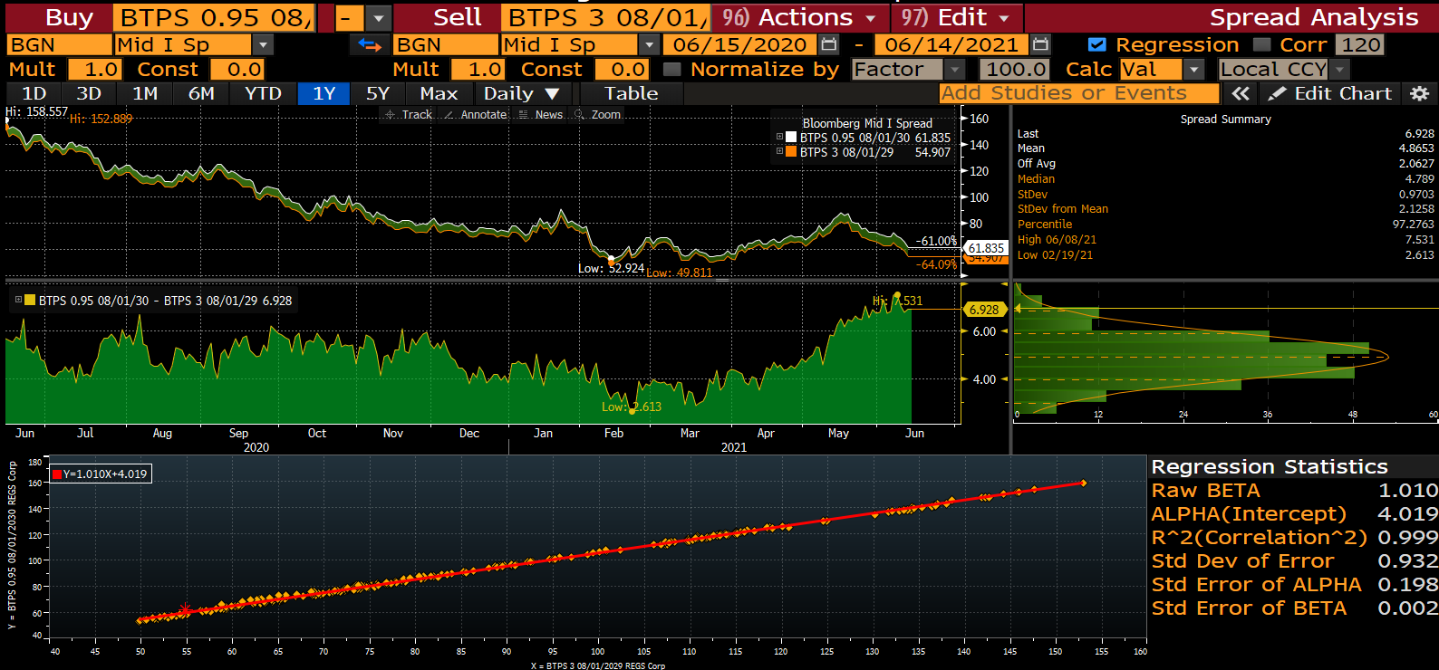Click the Add Studies or Events field

[1078, 93]
